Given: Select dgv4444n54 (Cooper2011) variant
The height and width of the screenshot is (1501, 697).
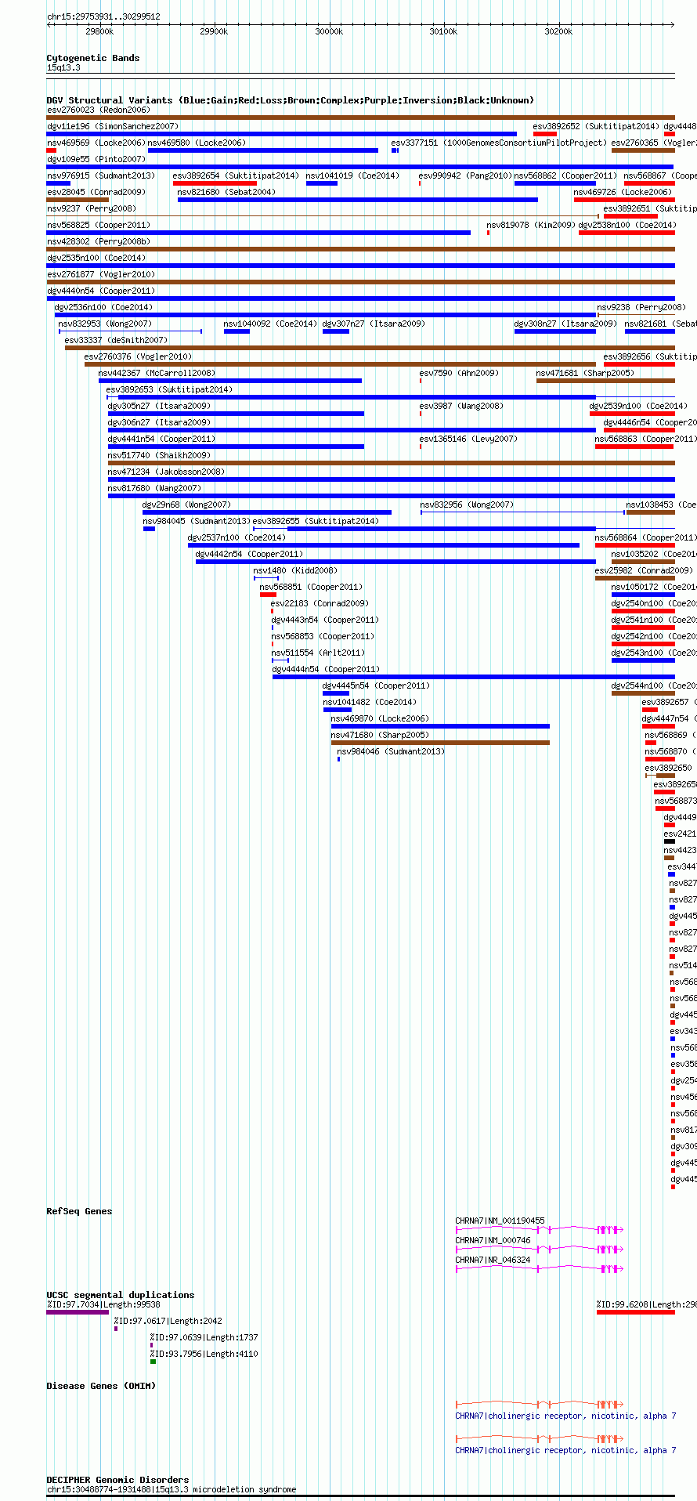Looking at the screenshot, I should 326,670.
